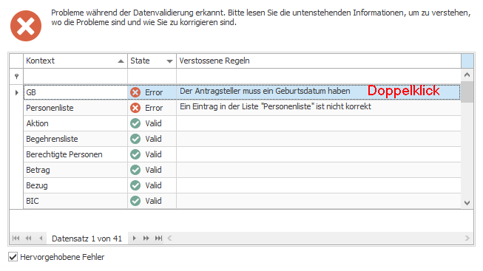Select the Begehrensliste row
The width and height of the screenshot is (483, 271).
coord(242,139)
